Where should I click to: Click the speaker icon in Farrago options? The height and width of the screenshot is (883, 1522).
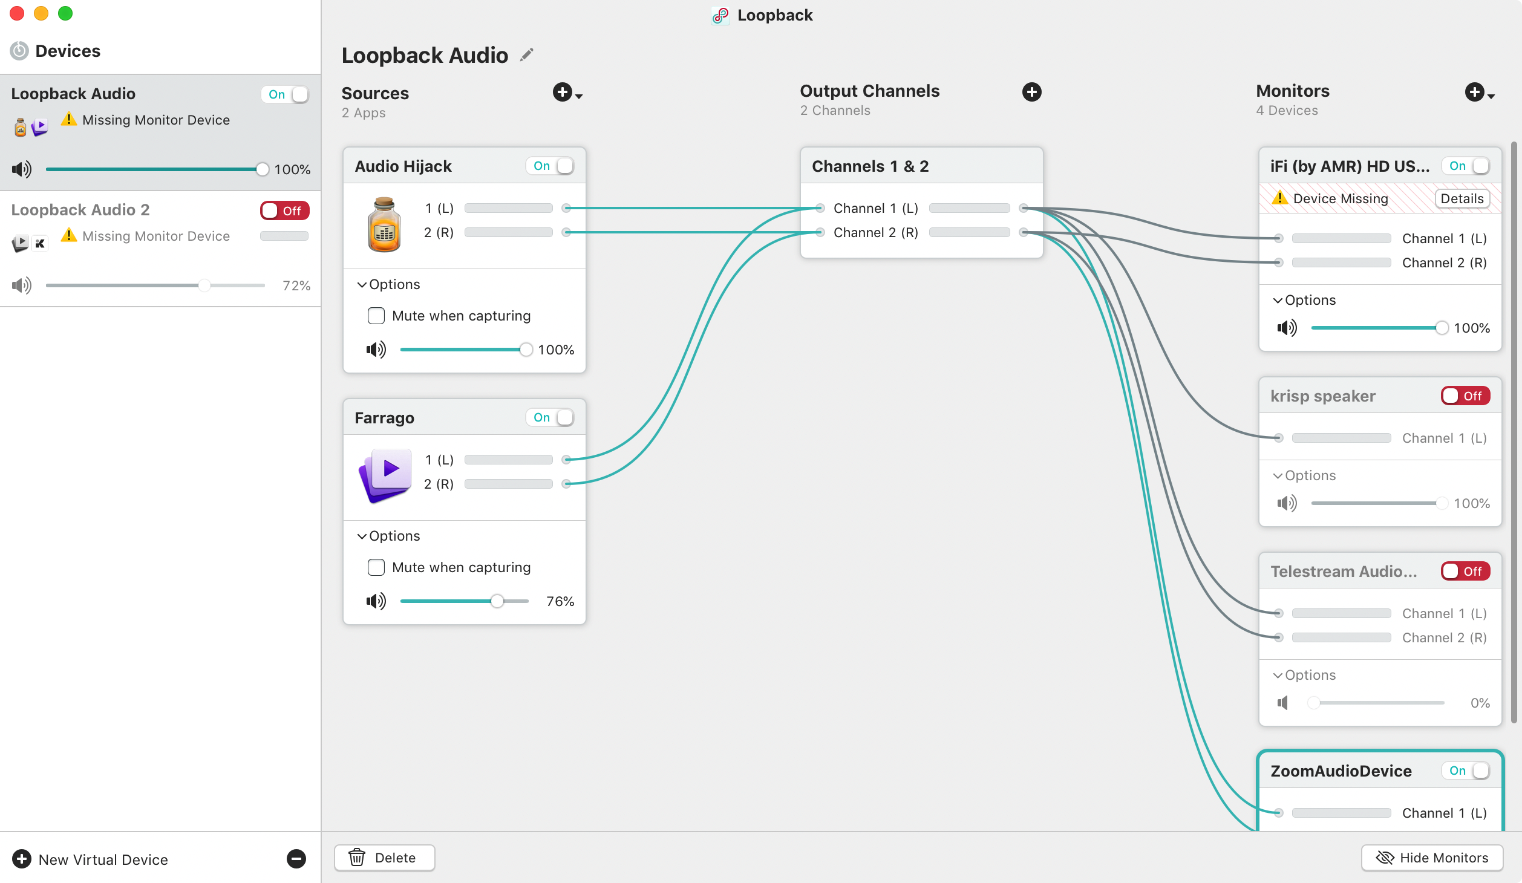tap(376, 601)
